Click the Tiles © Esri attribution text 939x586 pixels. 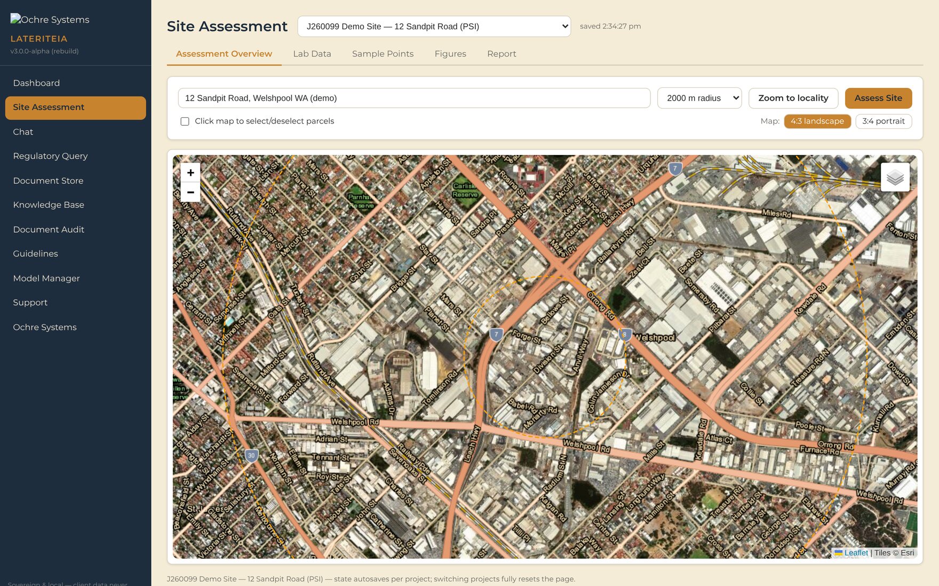(894, 553)
